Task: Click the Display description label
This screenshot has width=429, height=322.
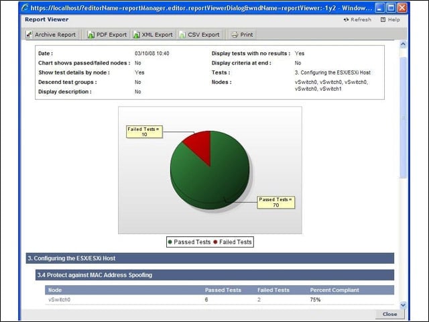Action: 65,92
